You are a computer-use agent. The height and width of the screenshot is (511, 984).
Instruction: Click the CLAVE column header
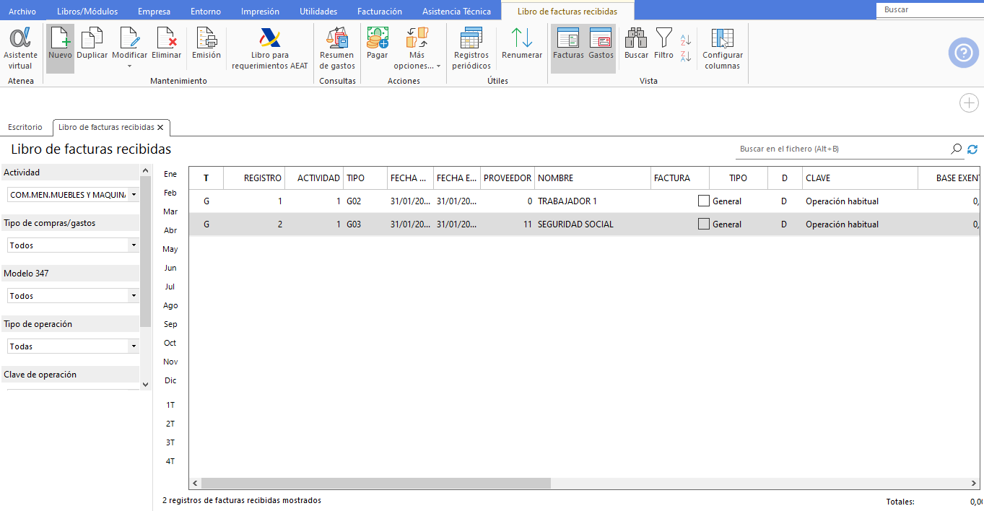click(x=860, y=178)
